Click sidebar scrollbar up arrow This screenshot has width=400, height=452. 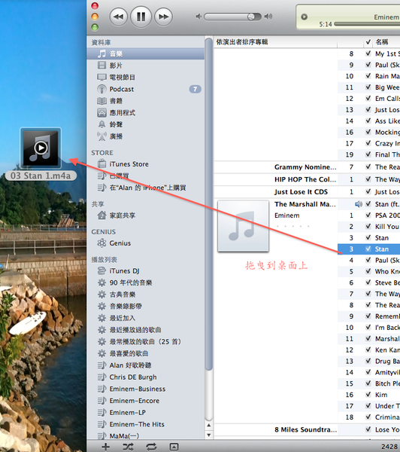pos(209,425)
